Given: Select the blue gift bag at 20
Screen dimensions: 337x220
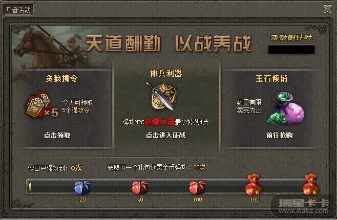Looking at the screenshot, I should (82, 188).
